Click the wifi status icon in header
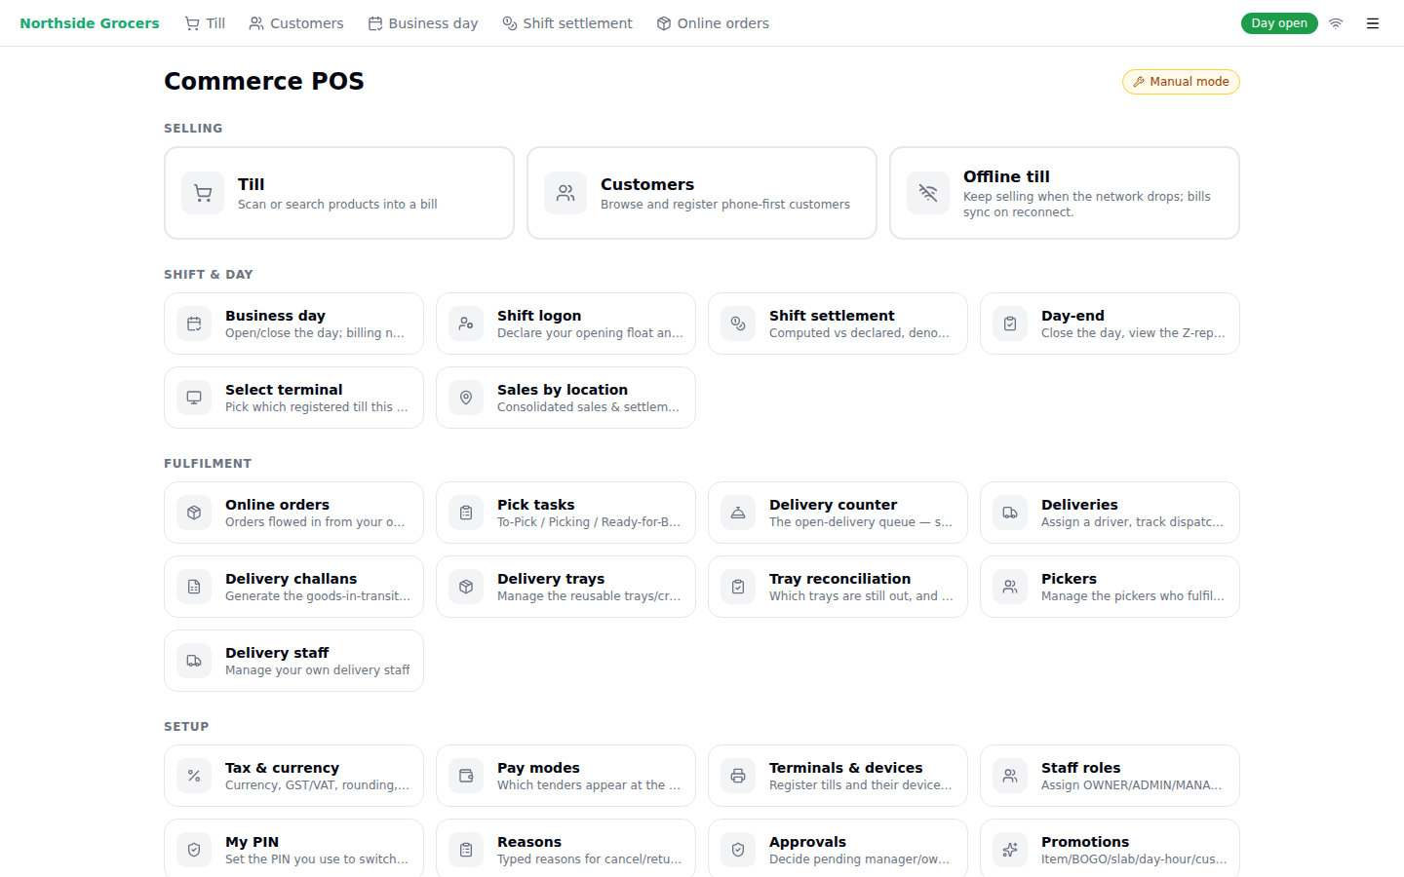Viewport: 1404px width, 877px height. [1336, 23]
